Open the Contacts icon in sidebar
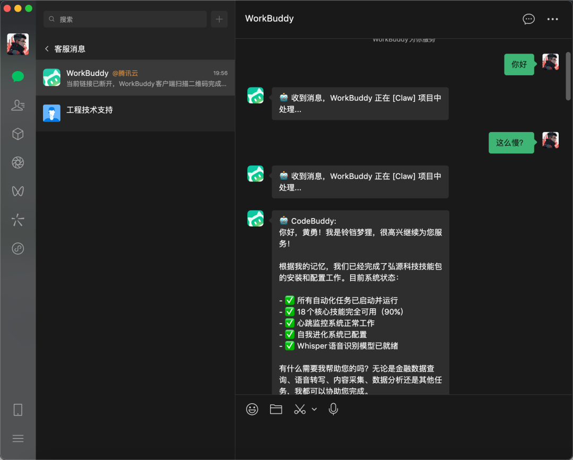 point(18,105)
